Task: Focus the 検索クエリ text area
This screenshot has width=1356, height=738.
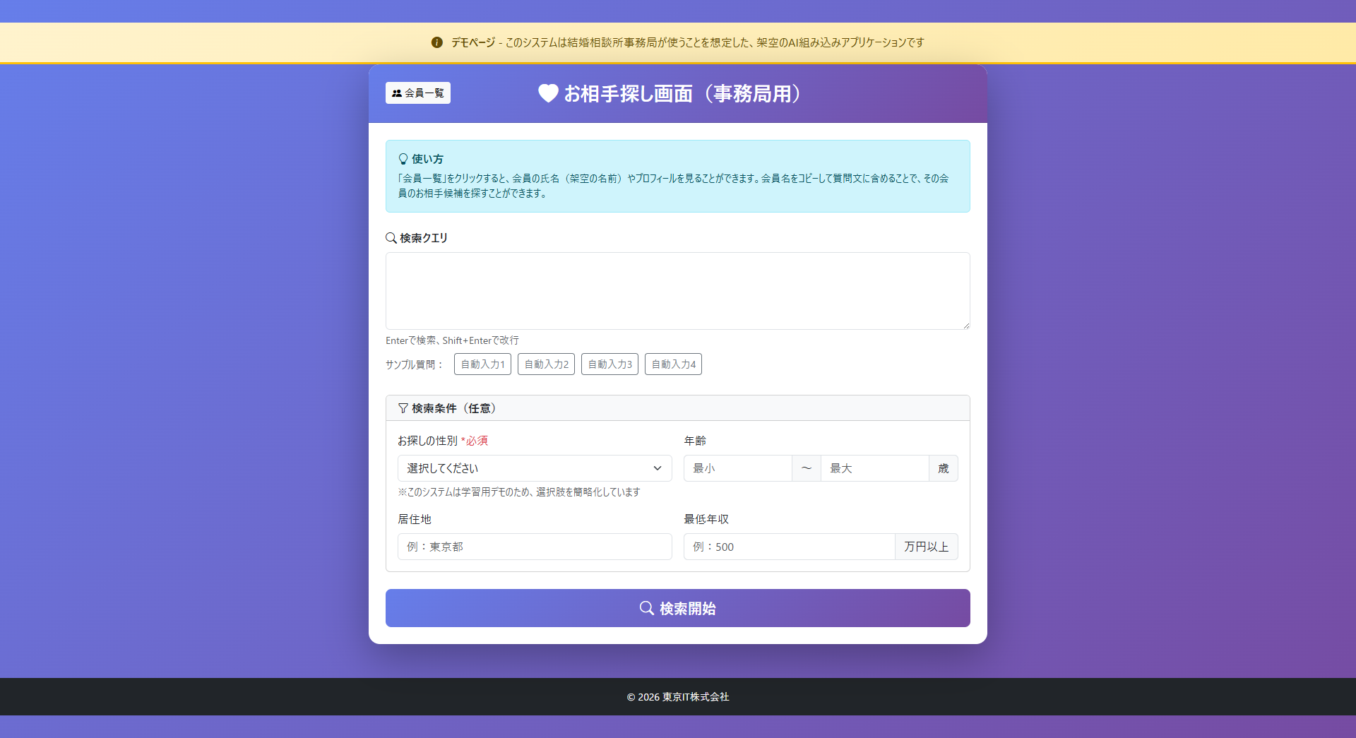Action: 678,291
